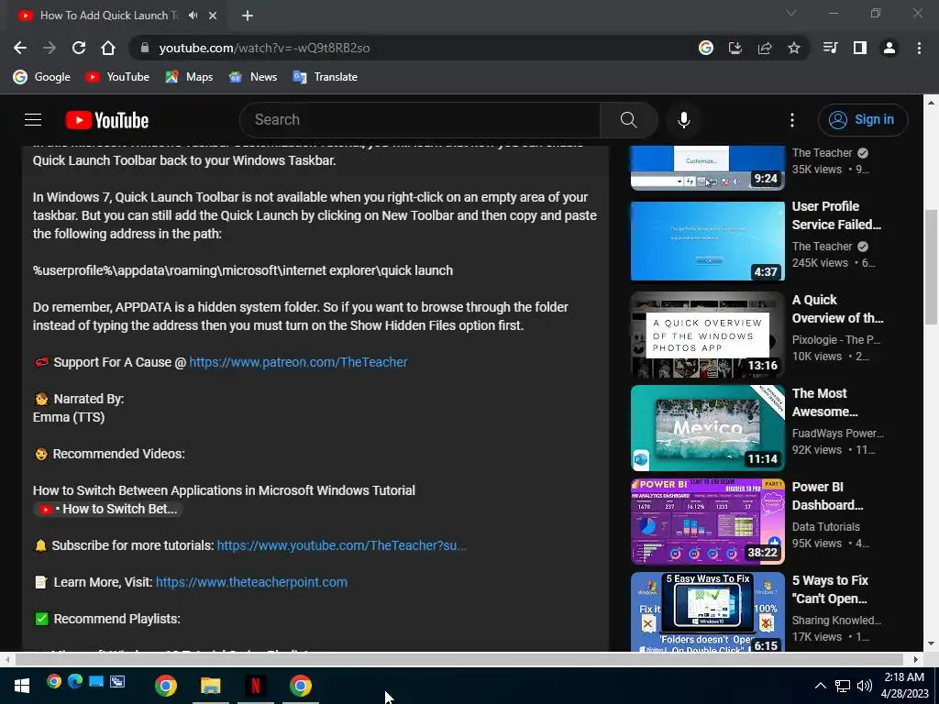Open taskbar volume control
The width and height of the screenshot is (939, 704).
[x=864, y=686]
